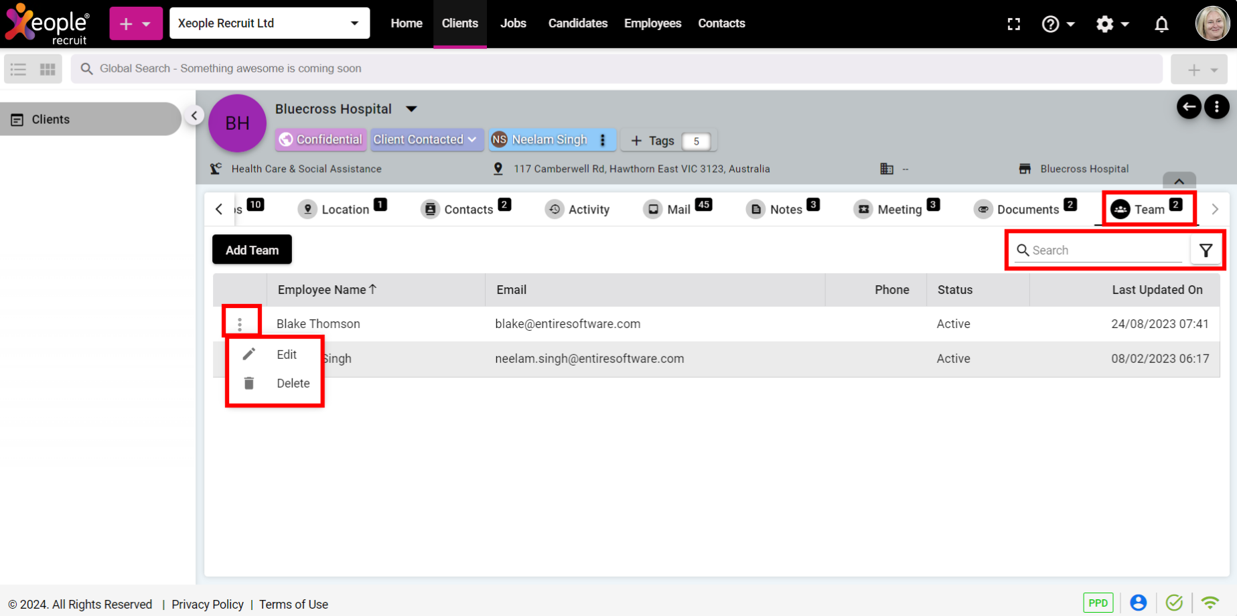Screen dimensions: 1237x616
Task: Go back using the black arrow button
Action: click(x=1189, y=106)
